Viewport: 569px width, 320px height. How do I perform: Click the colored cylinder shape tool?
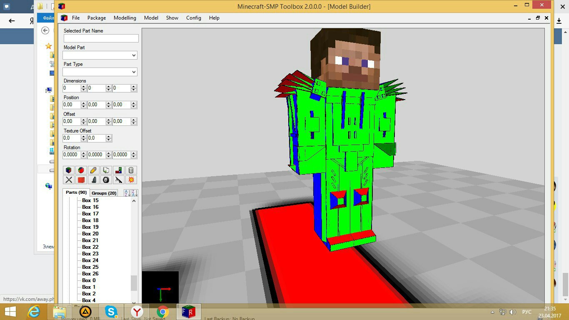pos(81,170)
